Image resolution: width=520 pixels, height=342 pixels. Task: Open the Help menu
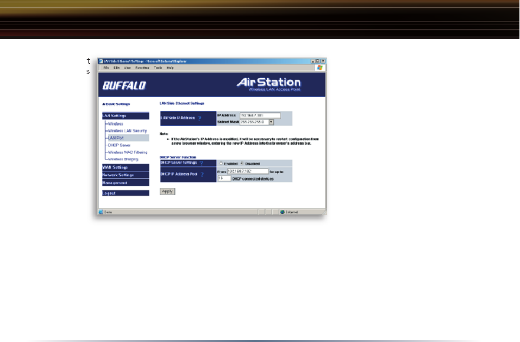pyautogui.click(x=170, y=67)
